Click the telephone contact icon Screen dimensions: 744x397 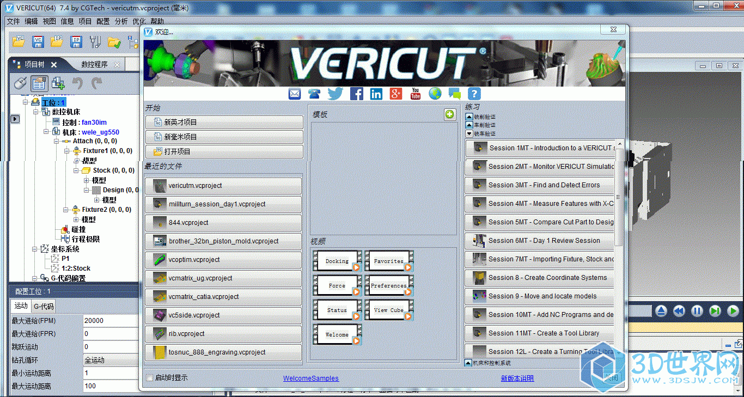tap(314, 94)
